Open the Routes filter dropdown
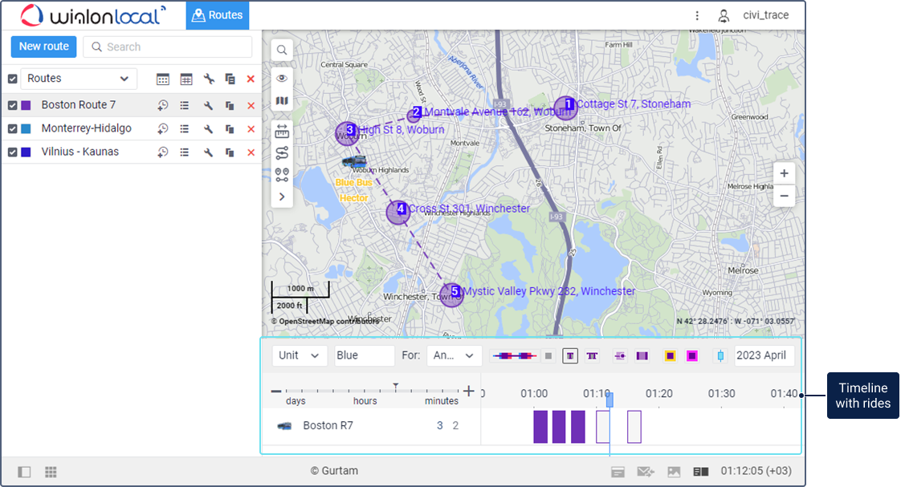Viewport: 901px width, 487px height. click(78, 79)
